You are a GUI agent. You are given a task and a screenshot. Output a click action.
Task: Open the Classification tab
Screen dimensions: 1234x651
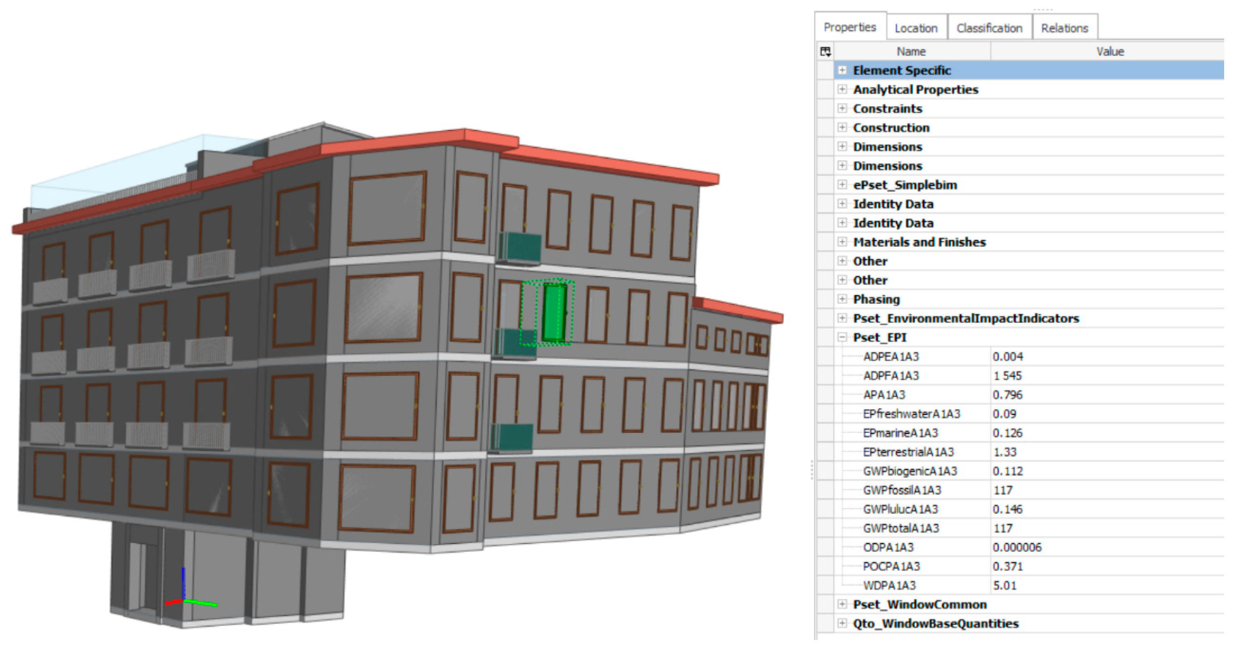tap(989, 28)
